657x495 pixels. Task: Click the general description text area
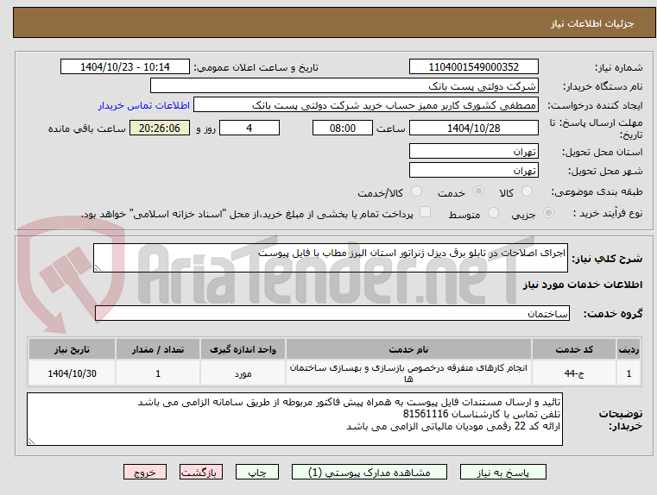[x=330, y=258]
